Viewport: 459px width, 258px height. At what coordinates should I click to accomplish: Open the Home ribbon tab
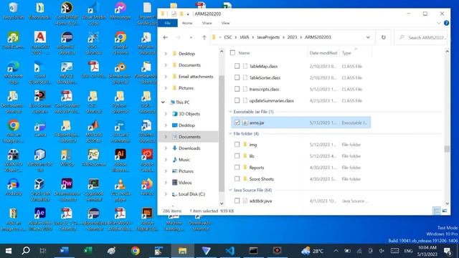(x=187, y=23)
